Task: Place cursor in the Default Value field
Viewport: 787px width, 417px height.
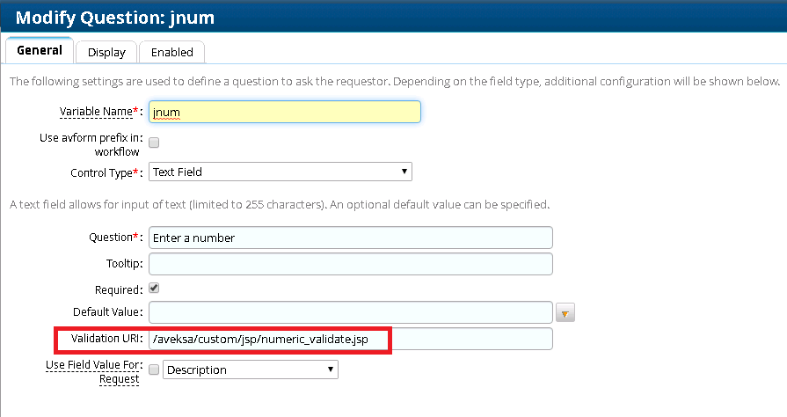Action: pos(350,312)
